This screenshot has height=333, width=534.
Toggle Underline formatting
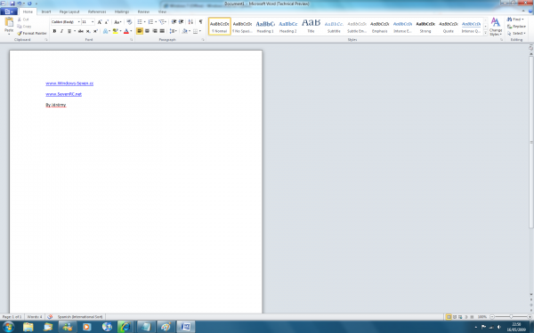(x=69, y=31)
